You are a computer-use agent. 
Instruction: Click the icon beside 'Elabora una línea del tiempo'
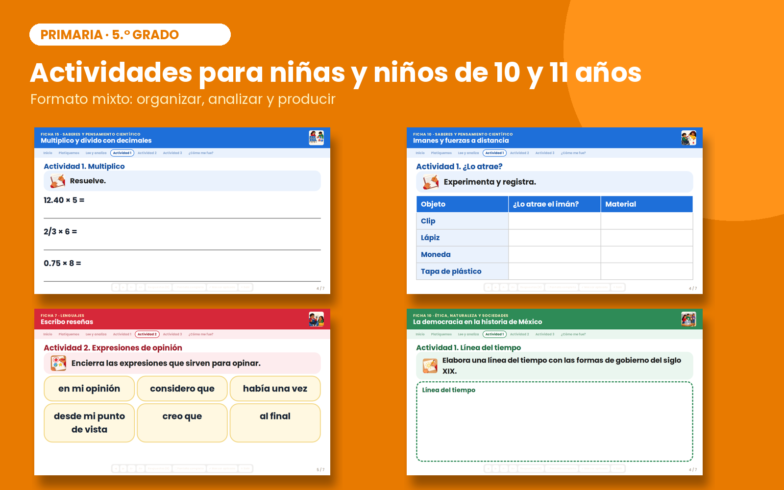(430, 366)
